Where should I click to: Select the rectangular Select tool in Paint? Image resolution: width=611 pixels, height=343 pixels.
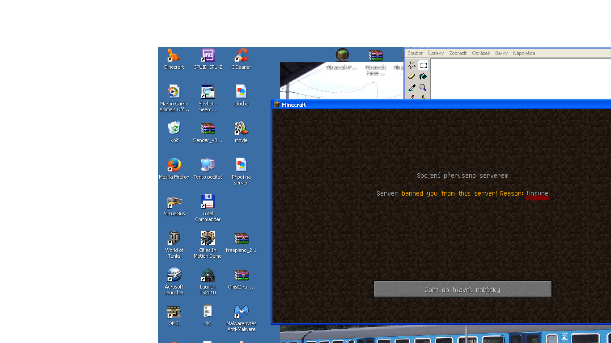tap(423, 65)
